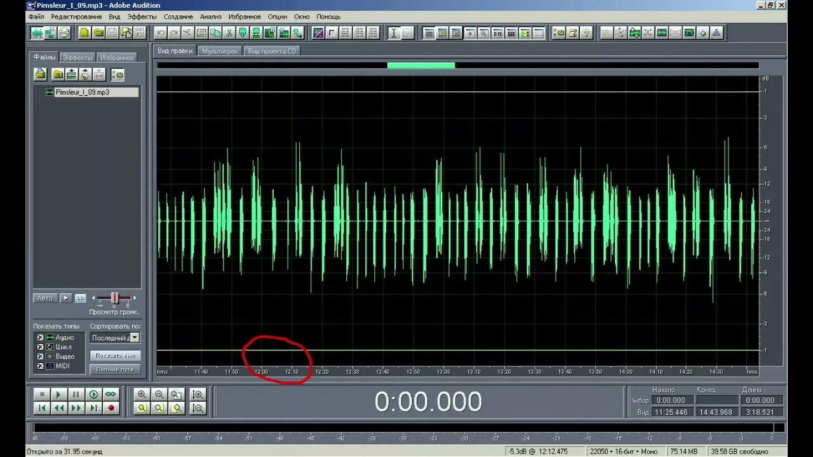Image resolution: width=813 pixels, height=457 pixels.
Task: Click the Полные пути button
Action: (115, 369)
